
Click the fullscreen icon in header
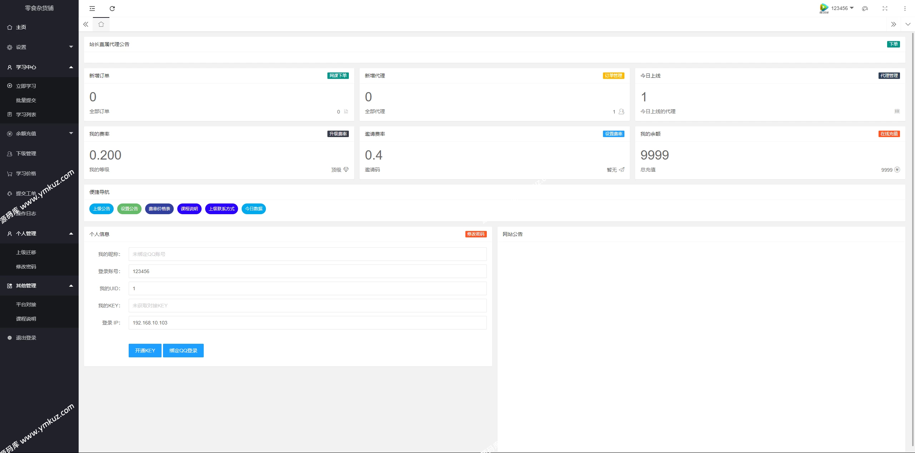click(x=885, y=9)
